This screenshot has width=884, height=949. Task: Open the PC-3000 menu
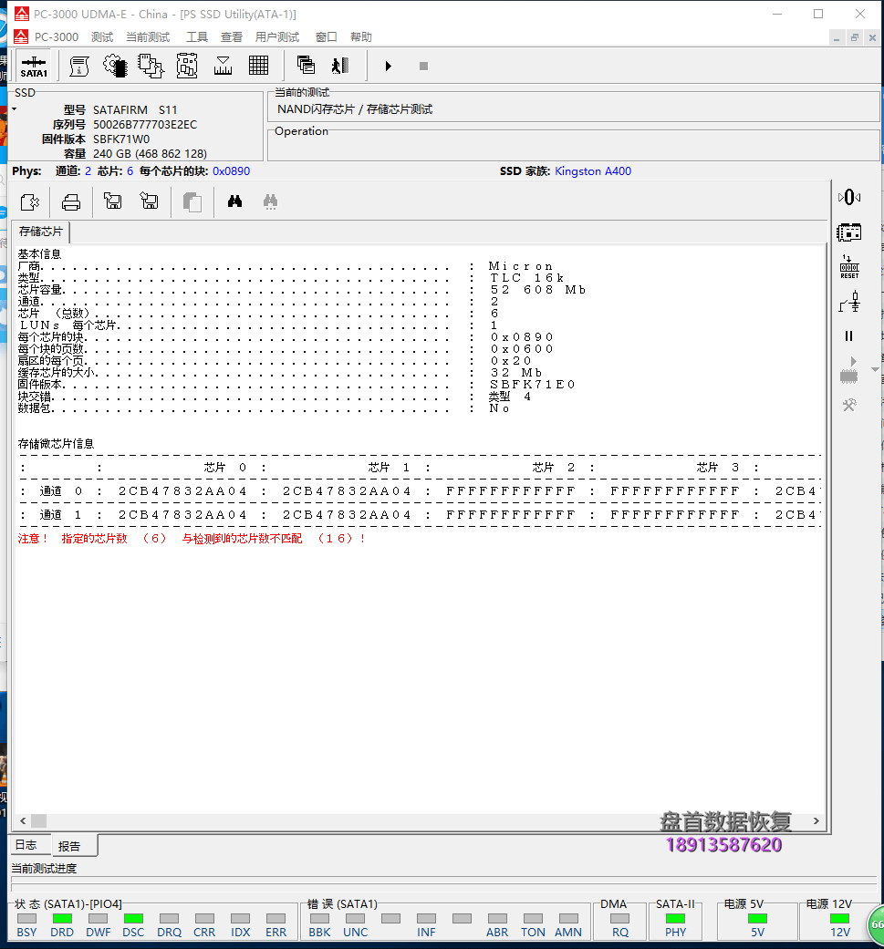click(x=57, y=36)
